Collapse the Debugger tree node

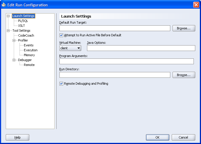coord(14,60)
